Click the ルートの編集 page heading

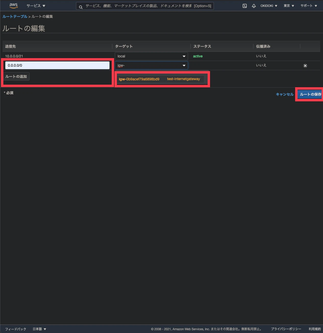pos(24,28)
